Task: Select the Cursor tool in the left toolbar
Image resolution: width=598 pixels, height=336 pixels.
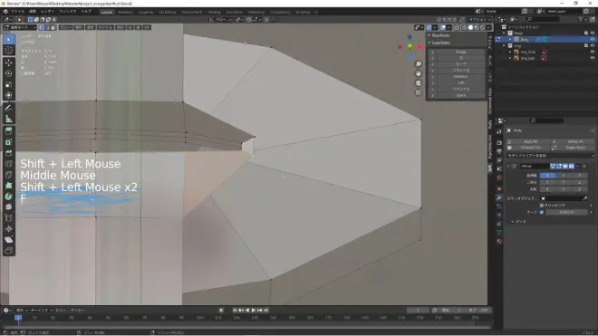Action: pyautogui.click(x=9, y=51)
